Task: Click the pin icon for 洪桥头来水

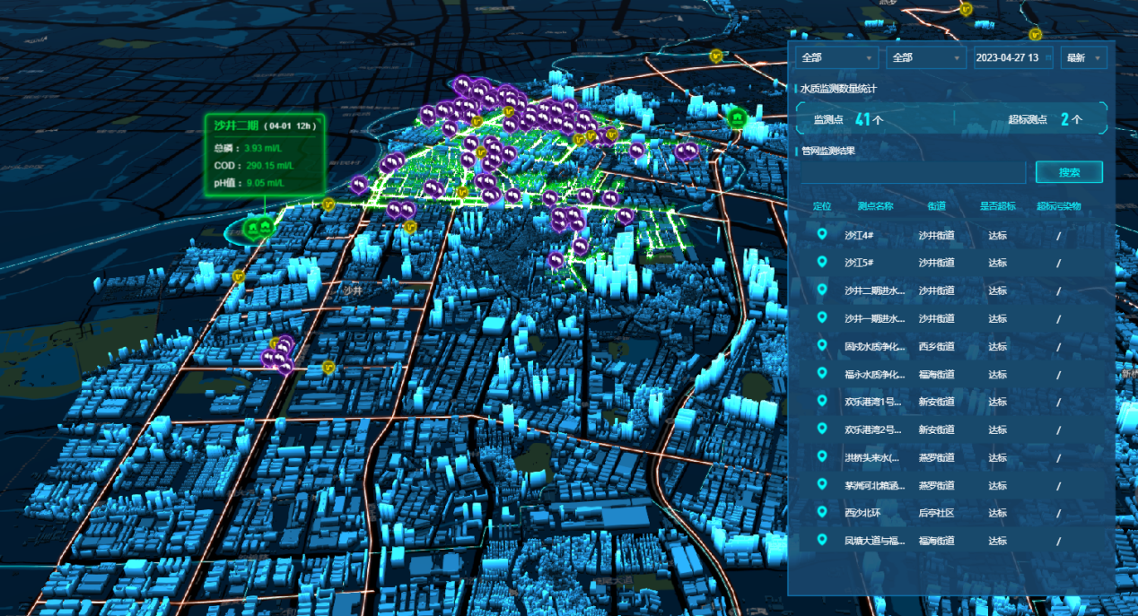Action: pos(821,457)
